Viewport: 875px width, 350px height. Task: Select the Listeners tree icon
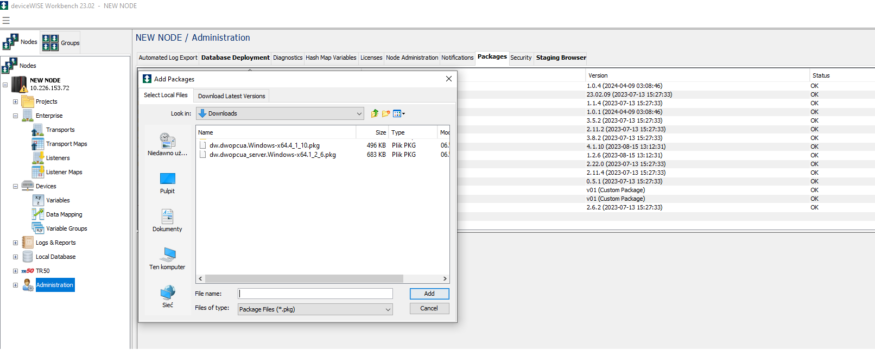tap(37, 158)
